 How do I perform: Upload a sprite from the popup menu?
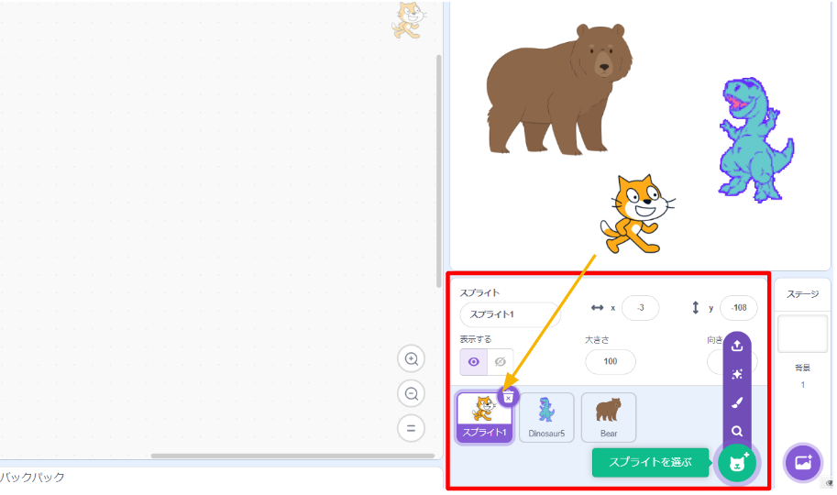click(x=737, y=346)
